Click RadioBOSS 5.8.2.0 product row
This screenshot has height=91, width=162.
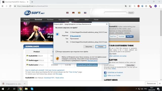(35, 56)
